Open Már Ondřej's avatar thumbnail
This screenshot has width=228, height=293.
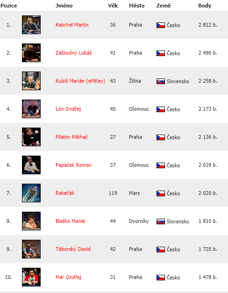[x=31, y=277]
